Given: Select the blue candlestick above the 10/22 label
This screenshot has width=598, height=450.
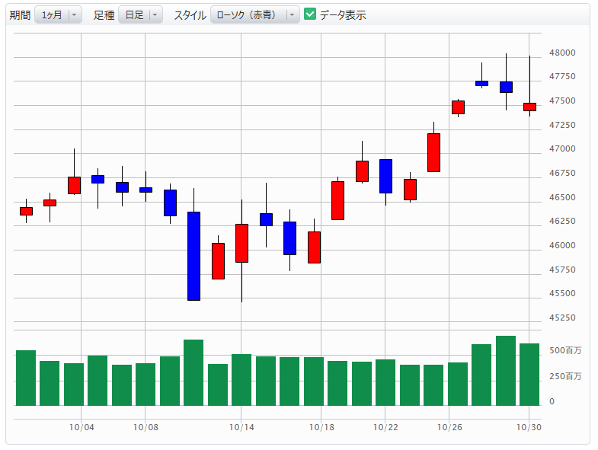Looking at the screenshot, I should 385,176.
